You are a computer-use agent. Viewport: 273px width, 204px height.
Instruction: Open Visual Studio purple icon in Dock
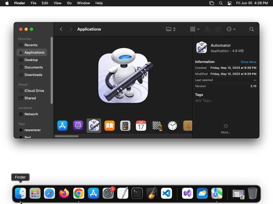click(187, 193)
